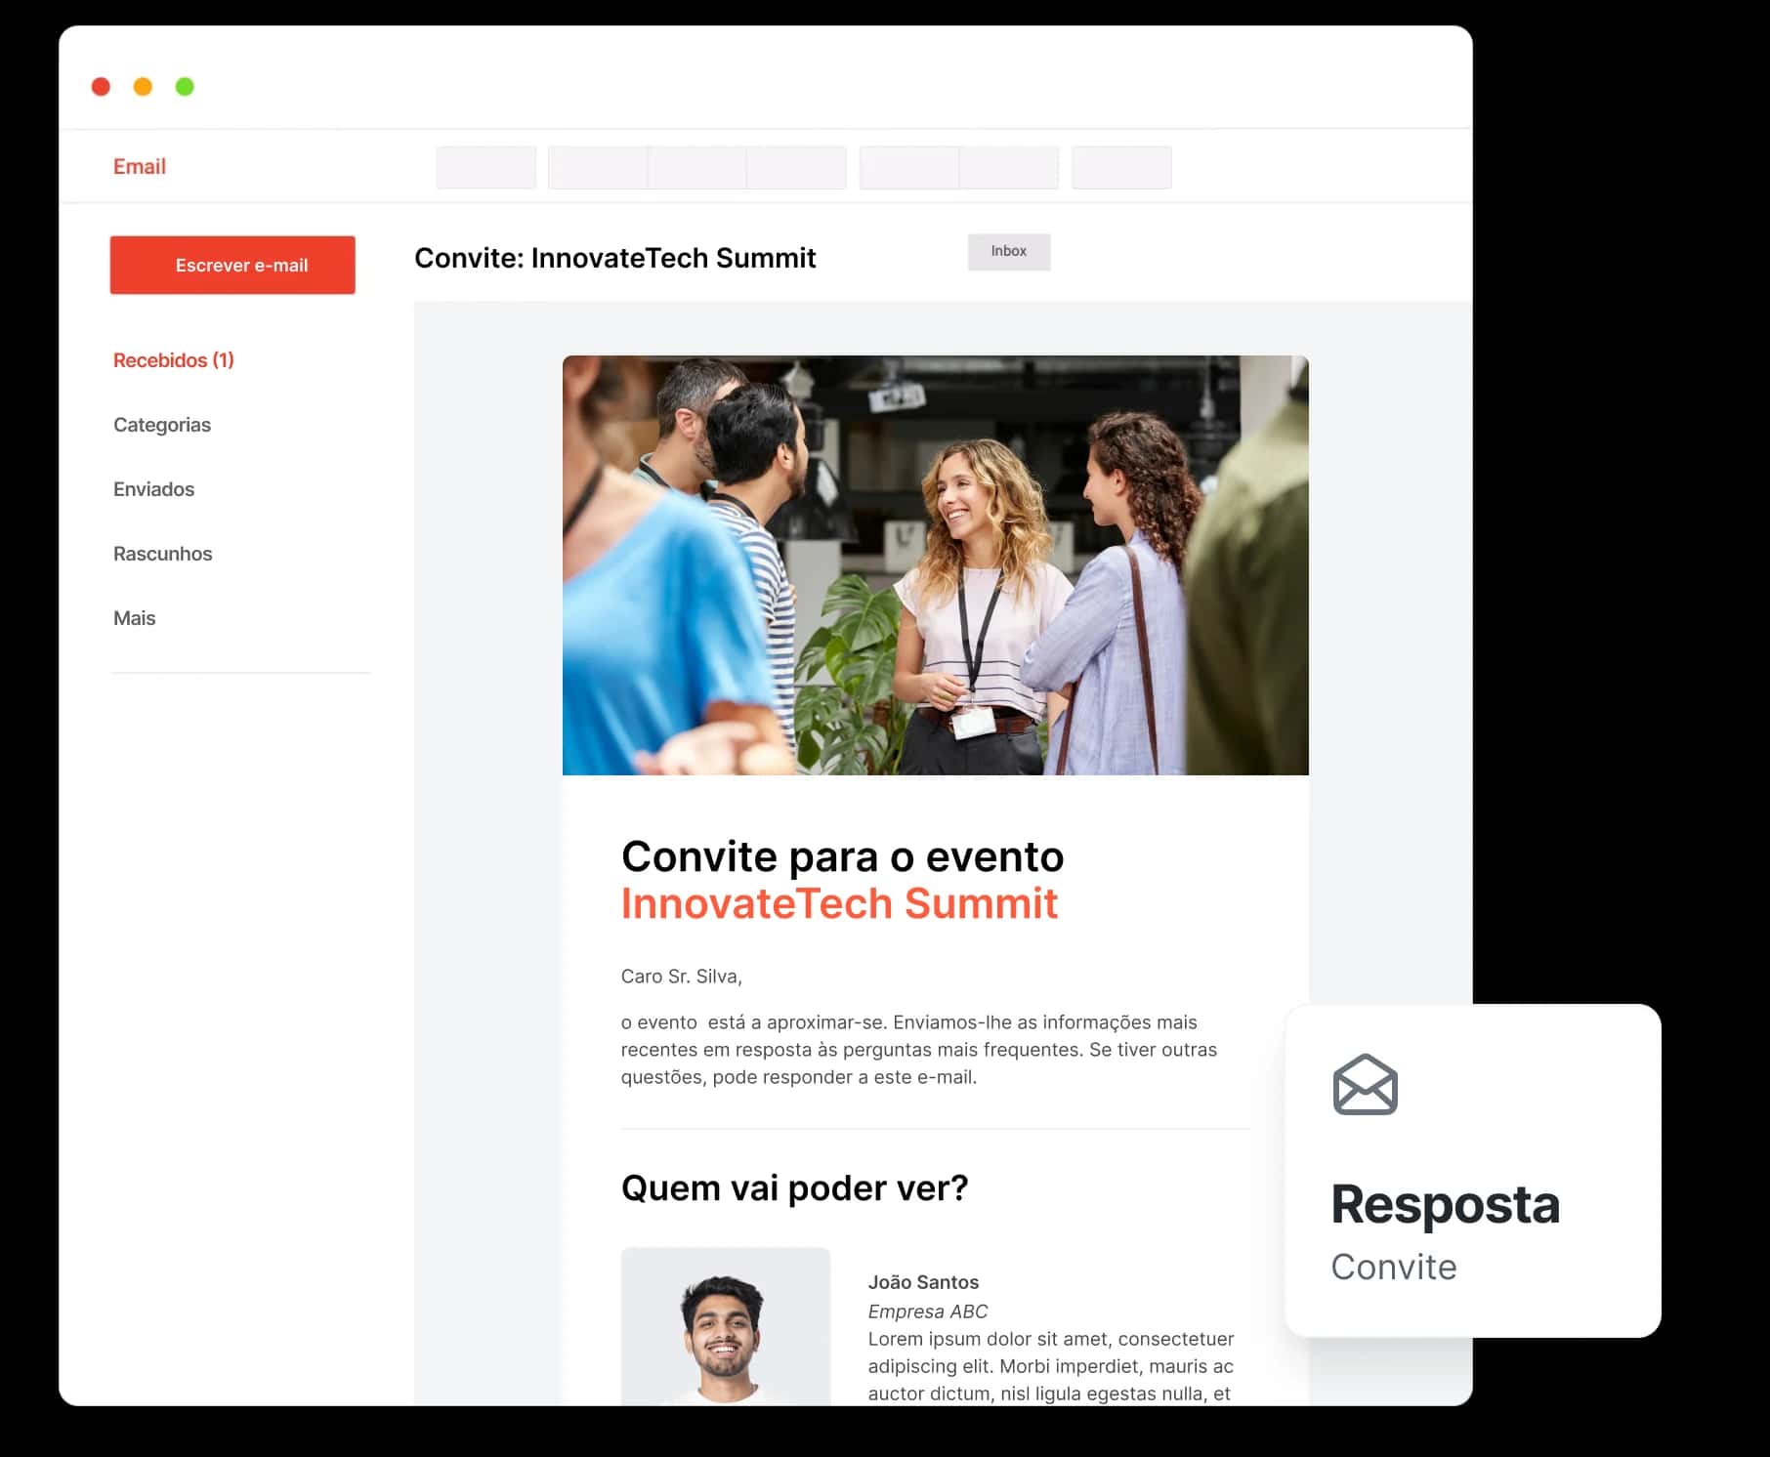Click the event photo in the email
1770x1457 pixels.
coord(936,565)
